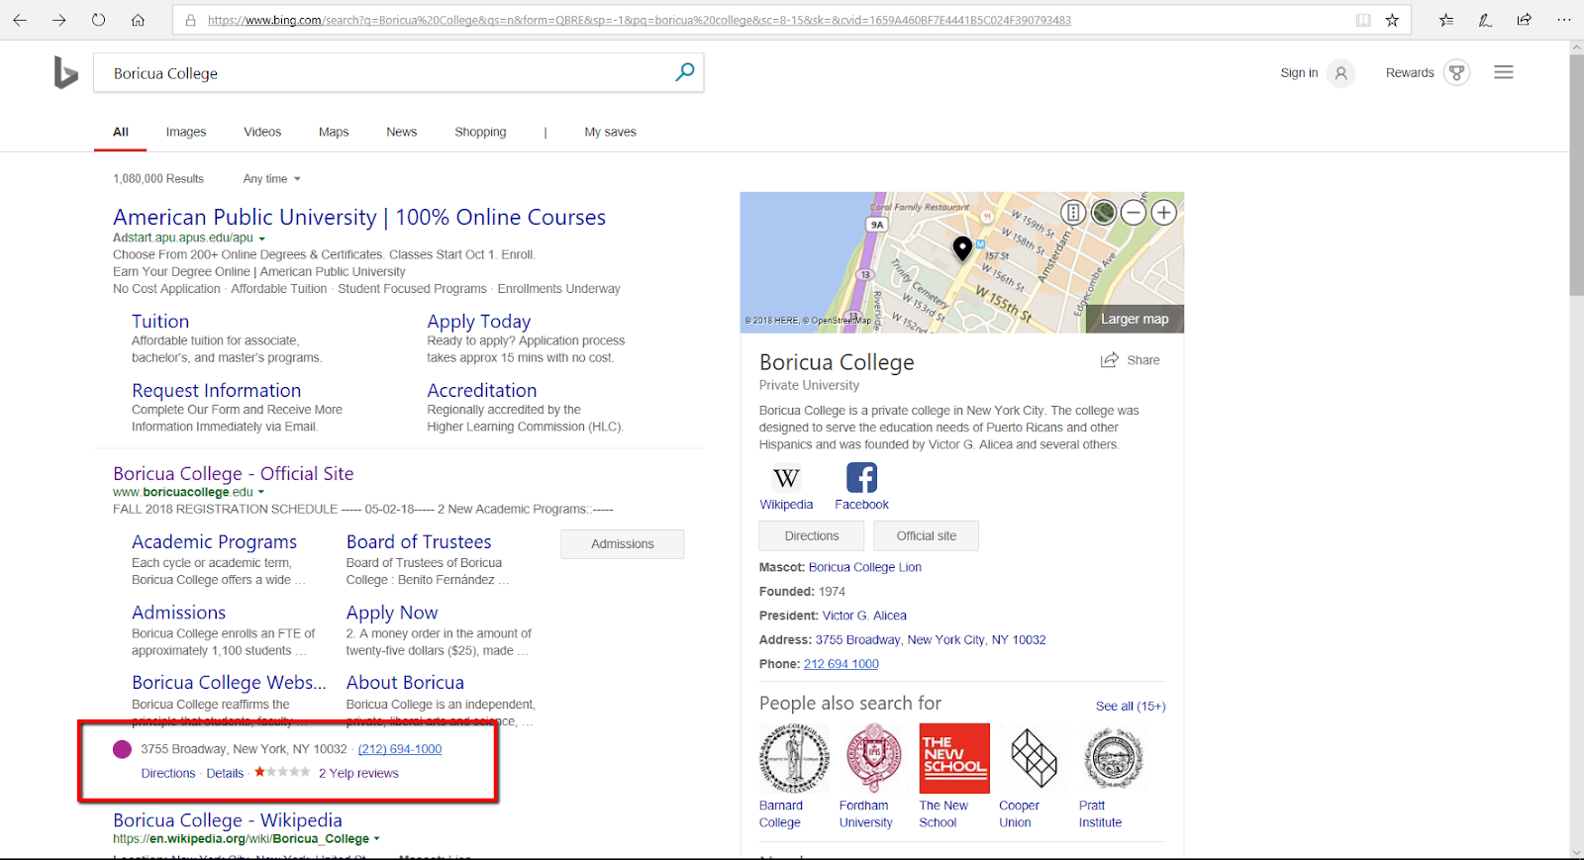
Task: Click the Directions button in knowledge panel
Action: point(812,535)
